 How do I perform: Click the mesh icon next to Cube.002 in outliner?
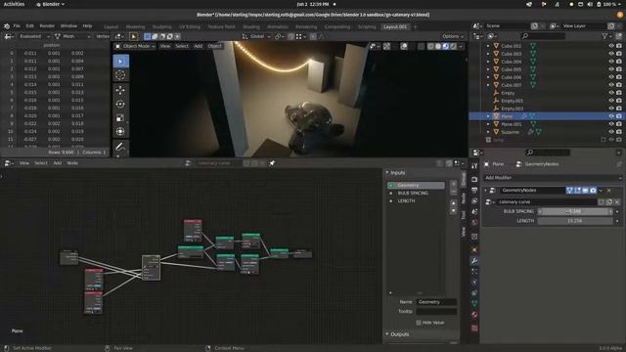pos(532,46)
